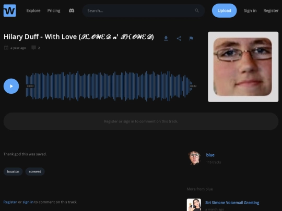Click the '115 tracks' count text
The height and width of the screenshot is (211, 282).
[214, 162]
